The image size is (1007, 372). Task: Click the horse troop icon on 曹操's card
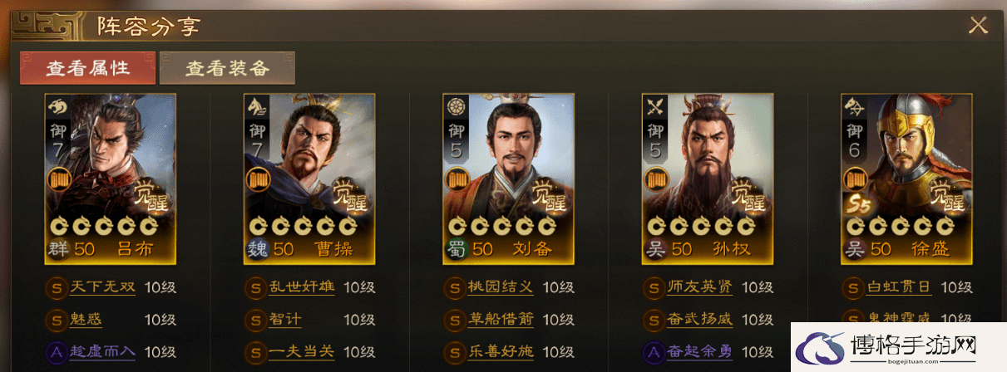point(258,107)
